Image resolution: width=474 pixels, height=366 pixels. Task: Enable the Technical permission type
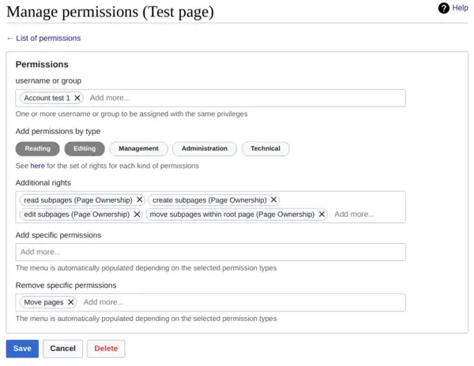pos(265,148)
